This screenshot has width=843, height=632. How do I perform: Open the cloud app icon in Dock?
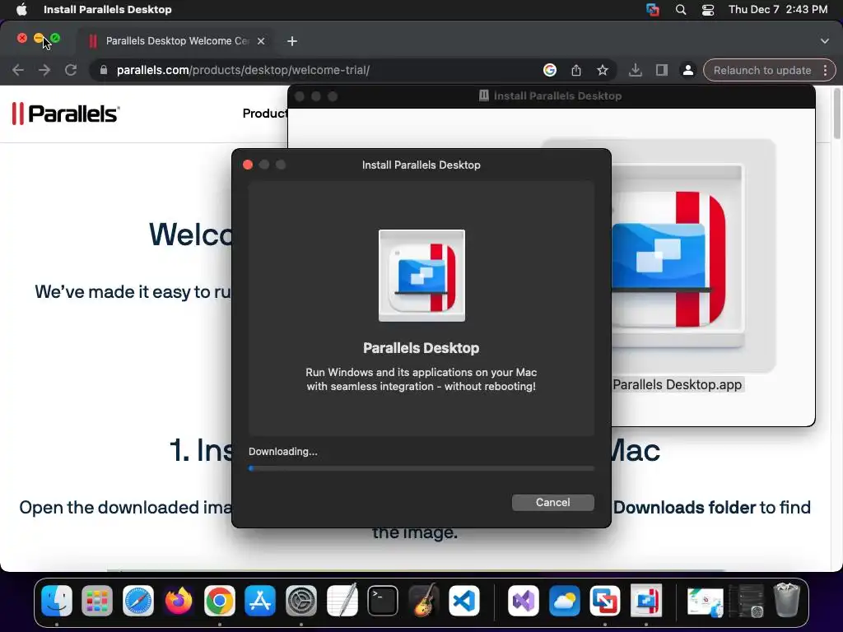pyautogui.click(x=565, y=600)
